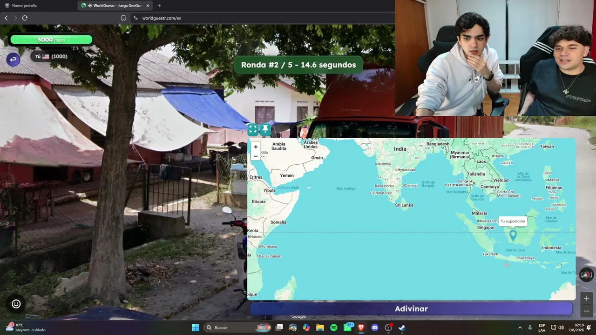The image size is (596, 335).
Task: Click Filipinas label on the map
Action: tap(554, 188)
